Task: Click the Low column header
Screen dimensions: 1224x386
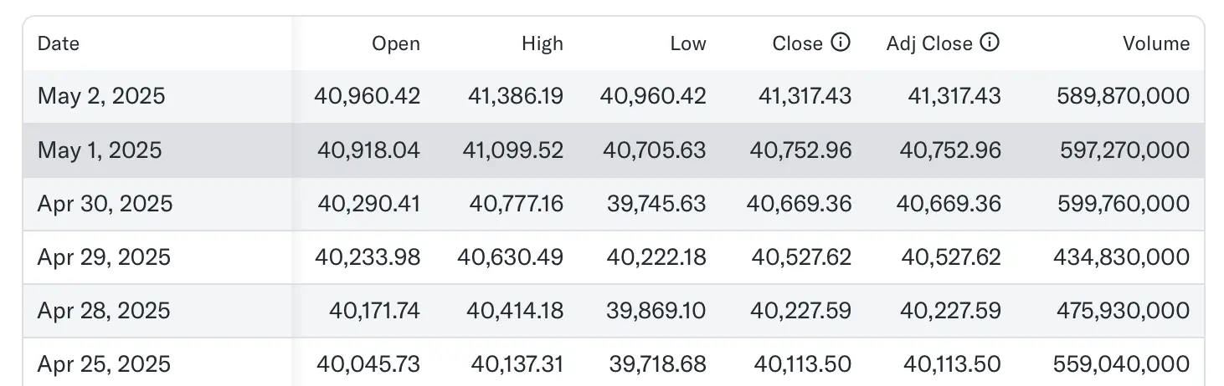Action: coord(688,43)
